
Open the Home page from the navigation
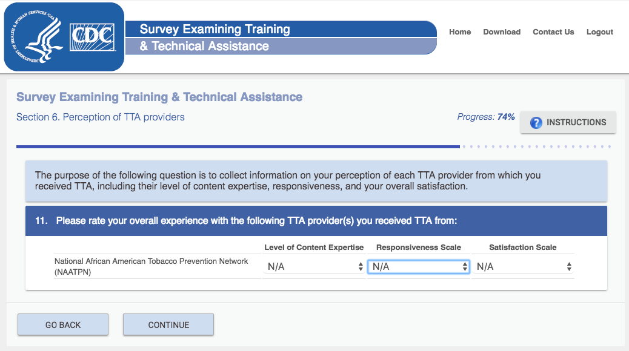tap(460, 32)
